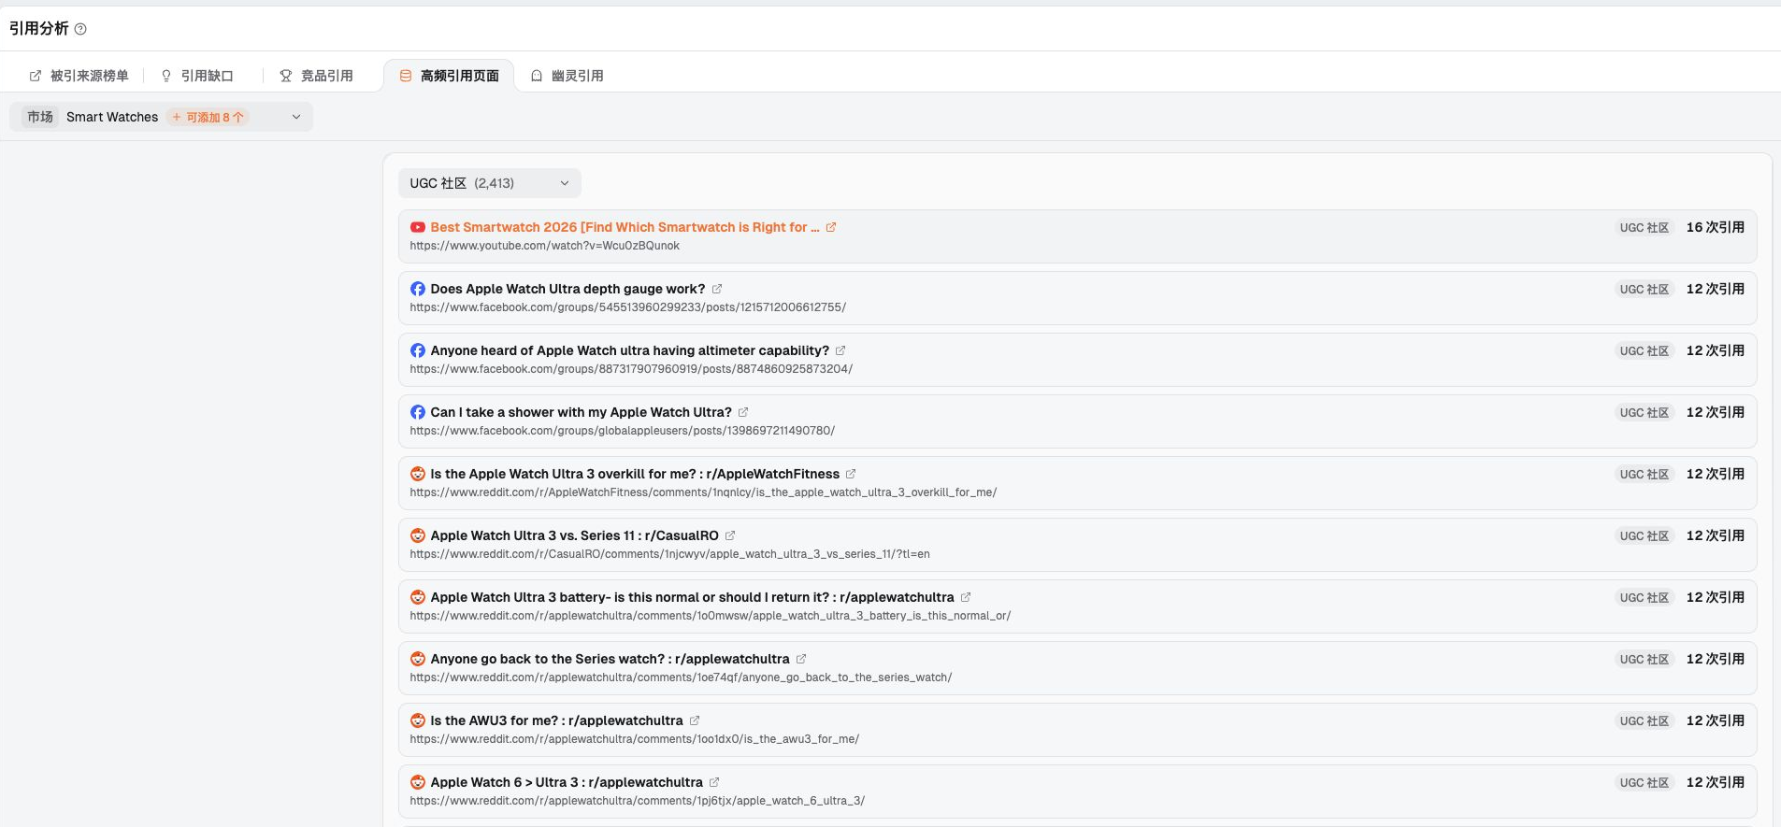
Task: Click external link icon beside shower post
Action: [x=743, y=412]
